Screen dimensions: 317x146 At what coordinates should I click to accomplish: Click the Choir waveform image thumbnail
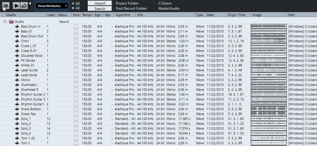[269, 41]
